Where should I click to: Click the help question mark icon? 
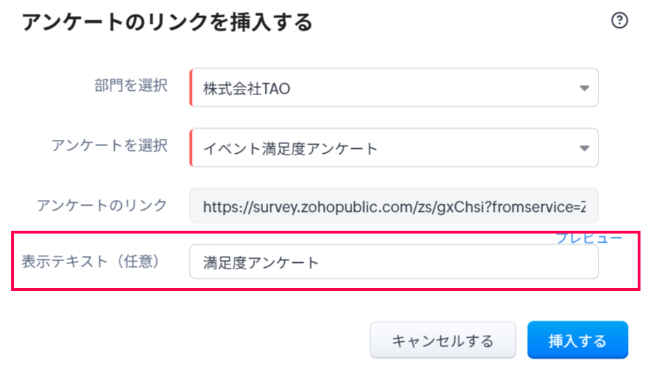[x=619, y=21]
